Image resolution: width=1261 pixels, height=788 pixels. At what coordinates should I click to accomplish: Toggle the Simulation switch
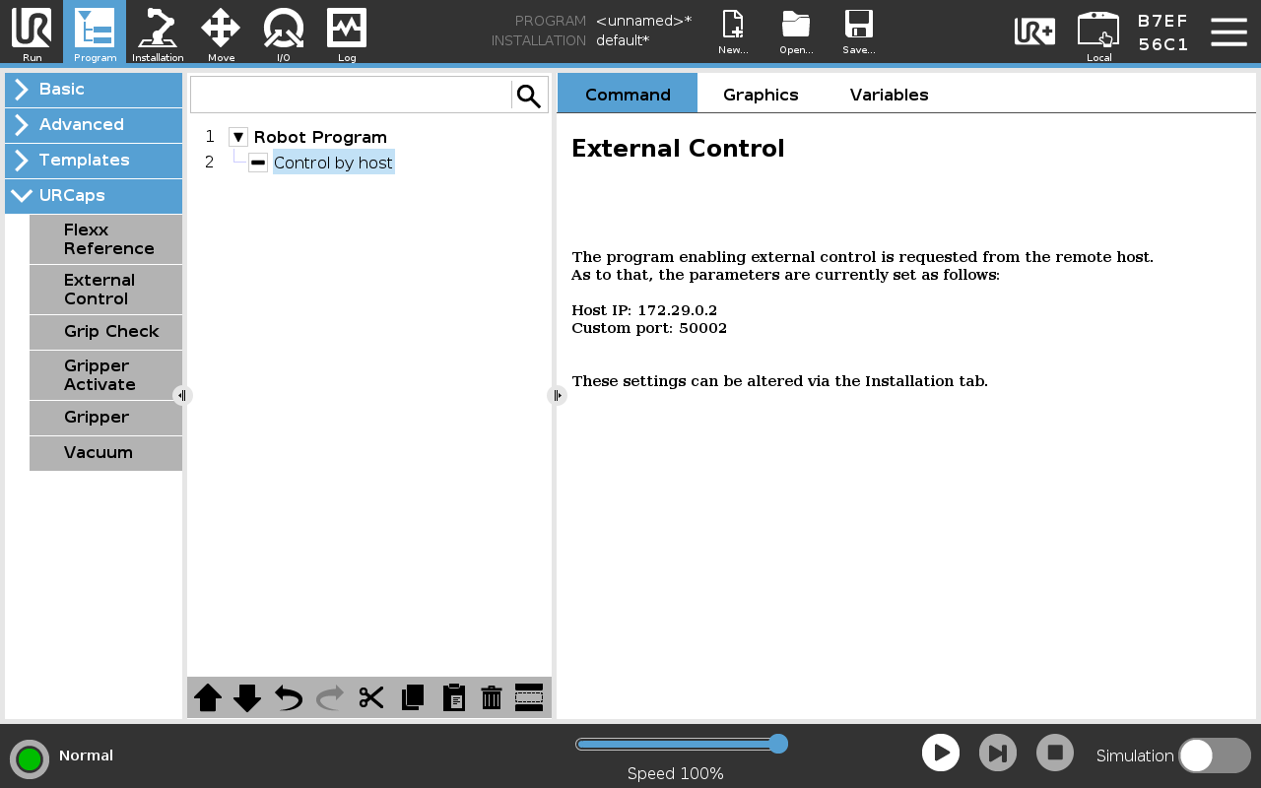point(1215,755)
